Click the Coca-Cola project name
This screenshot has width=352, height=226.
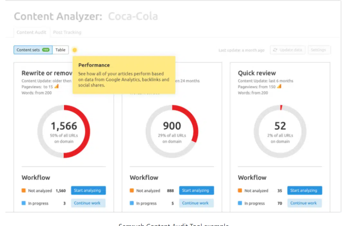[x=133, y=16]
